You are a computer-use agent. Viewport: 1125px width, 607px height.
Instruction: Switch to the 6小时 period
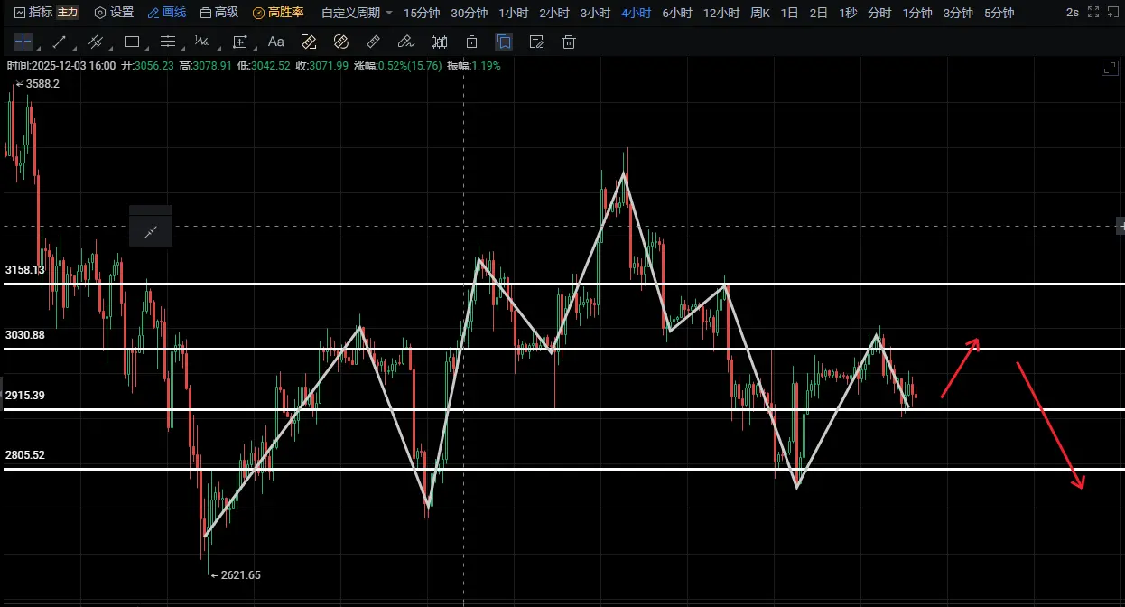[677, 13]
